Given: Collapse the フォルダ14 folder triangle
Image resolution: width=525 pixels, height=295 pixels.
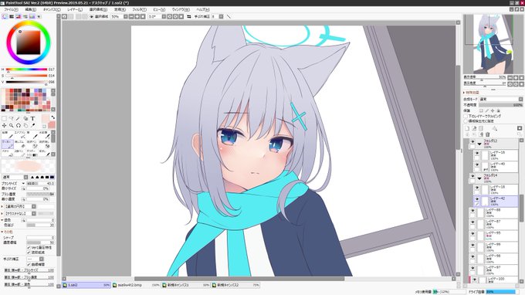Looking at the screenshot, I should point(479,178).
